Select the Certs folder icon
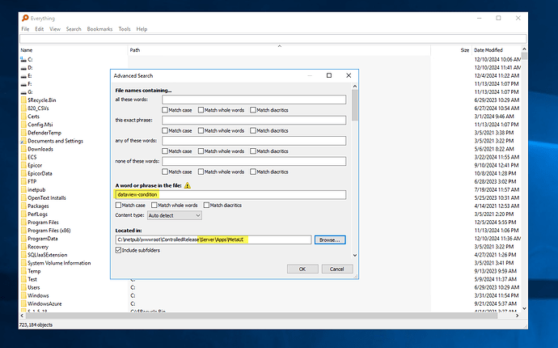Screen dimensions: 558x348 click(x=23, y=117)
